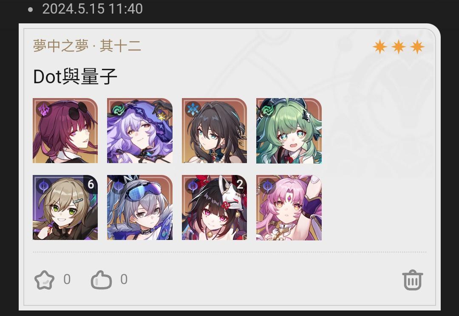
Task: Select Ruan Mei's dark-haired avatar
Action: tap(214, 130)
